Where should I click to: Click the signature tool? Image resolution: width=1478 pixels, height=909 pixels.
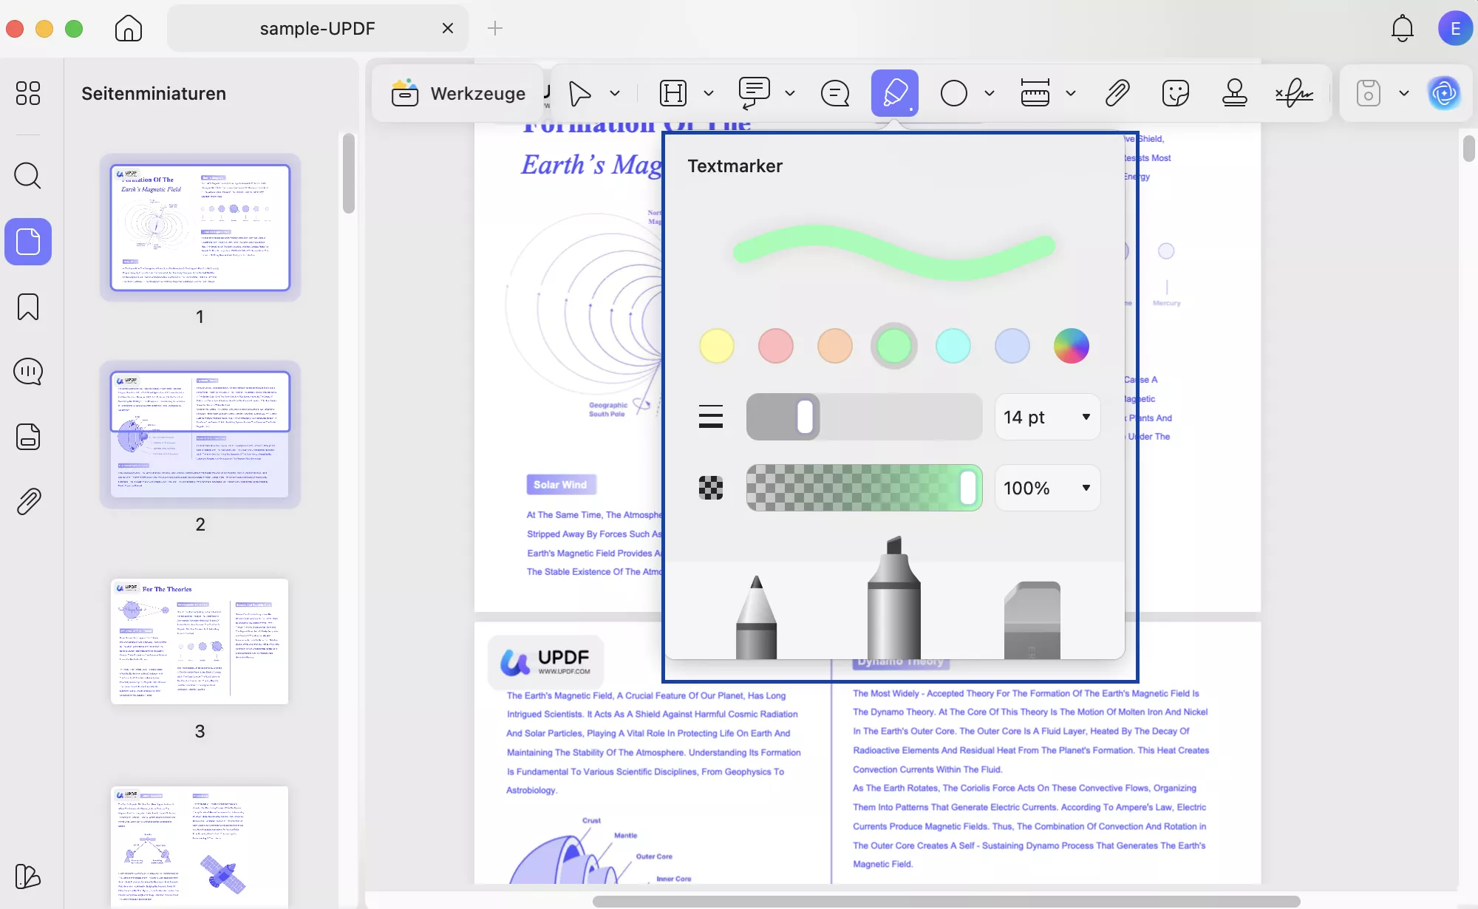point(1293,92)
